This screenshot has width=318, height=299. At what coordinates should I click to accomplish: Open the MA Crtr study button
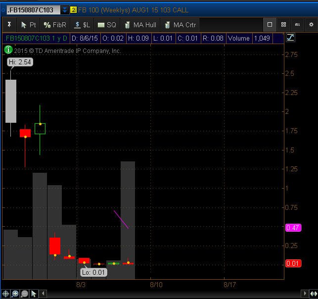click(x=180, y=25)
